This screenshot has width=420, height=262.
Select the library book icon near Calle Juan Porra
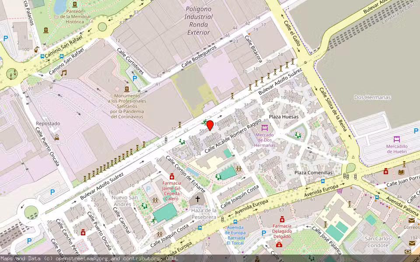401,172
